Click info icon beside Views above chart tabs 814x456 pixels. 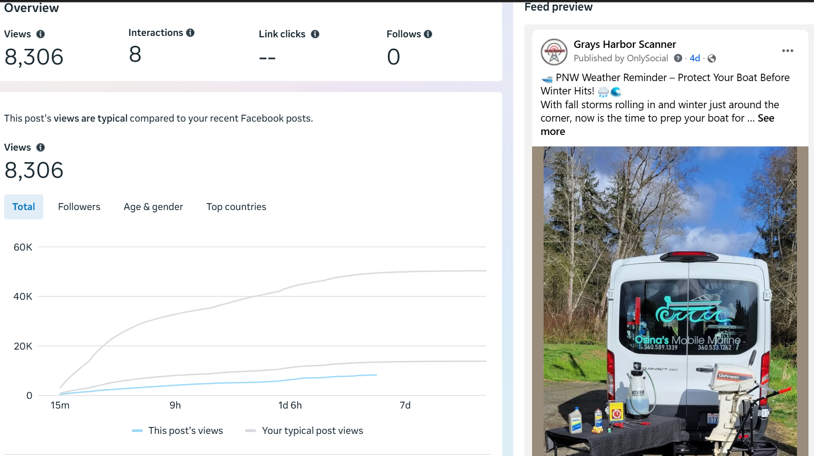[41, 147]
